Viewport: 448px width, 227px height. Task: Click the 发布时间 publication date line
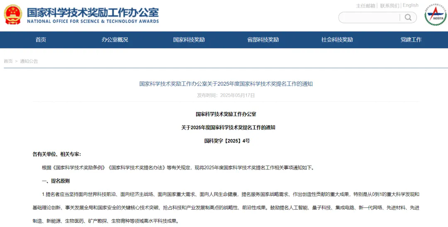226,95
